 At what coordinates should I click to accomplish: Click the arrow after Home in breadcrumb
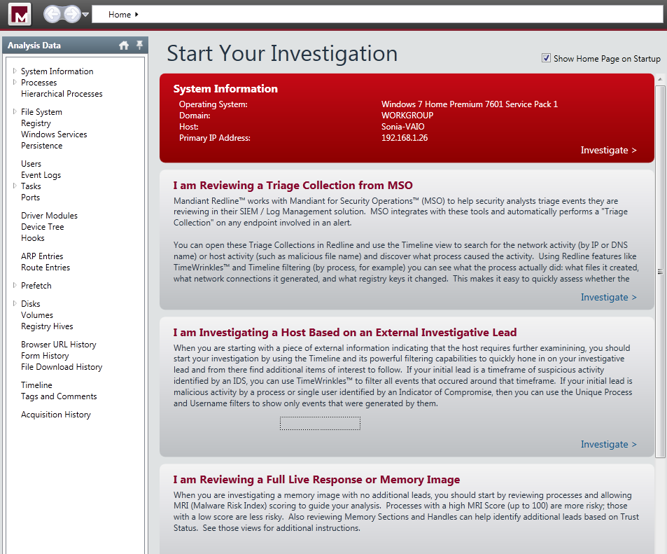(136, 15)
